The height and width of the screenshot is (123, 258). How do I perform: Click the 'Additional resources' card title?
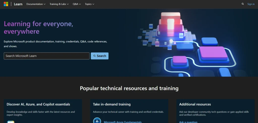(195, 104)
